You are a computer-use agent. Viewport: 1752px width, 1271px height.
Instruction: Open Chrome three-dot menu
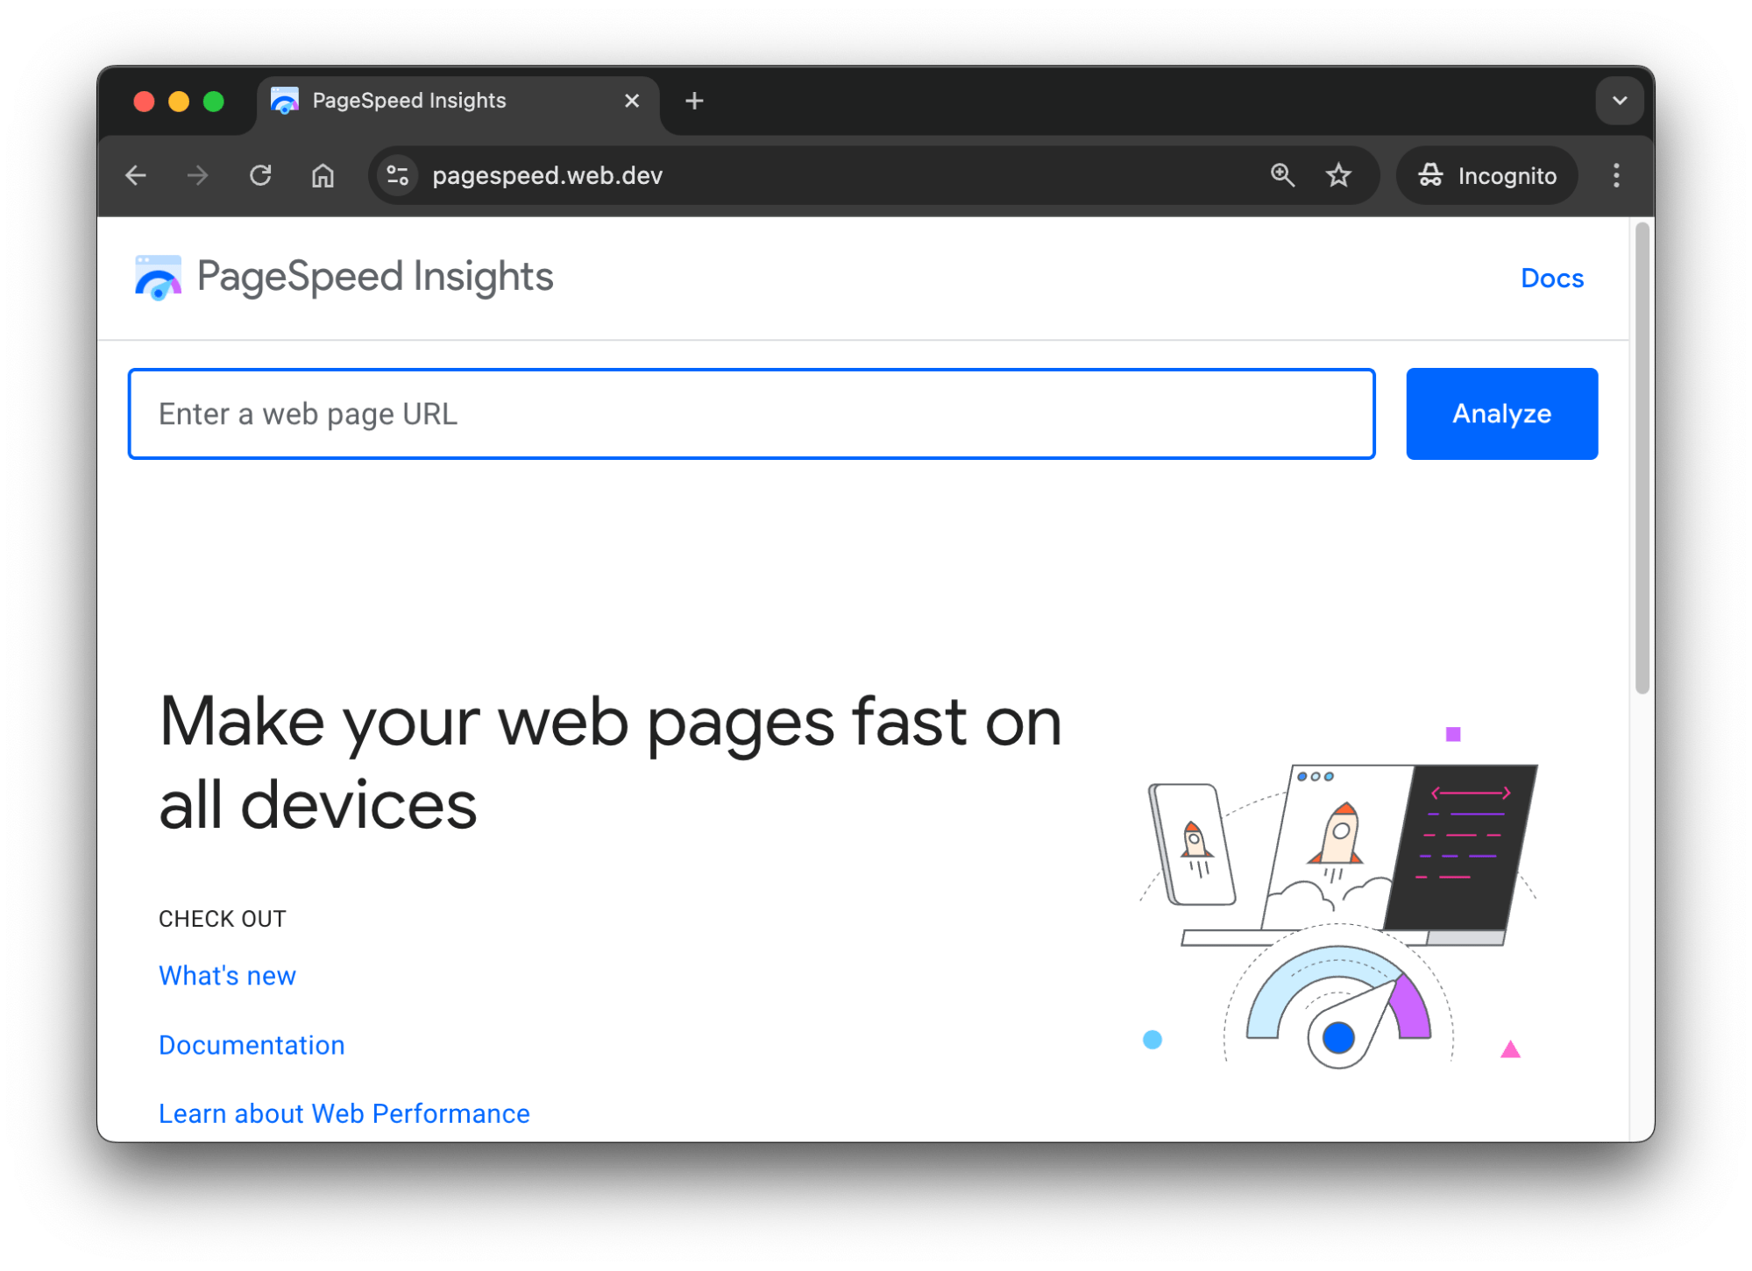point(1616,175)
